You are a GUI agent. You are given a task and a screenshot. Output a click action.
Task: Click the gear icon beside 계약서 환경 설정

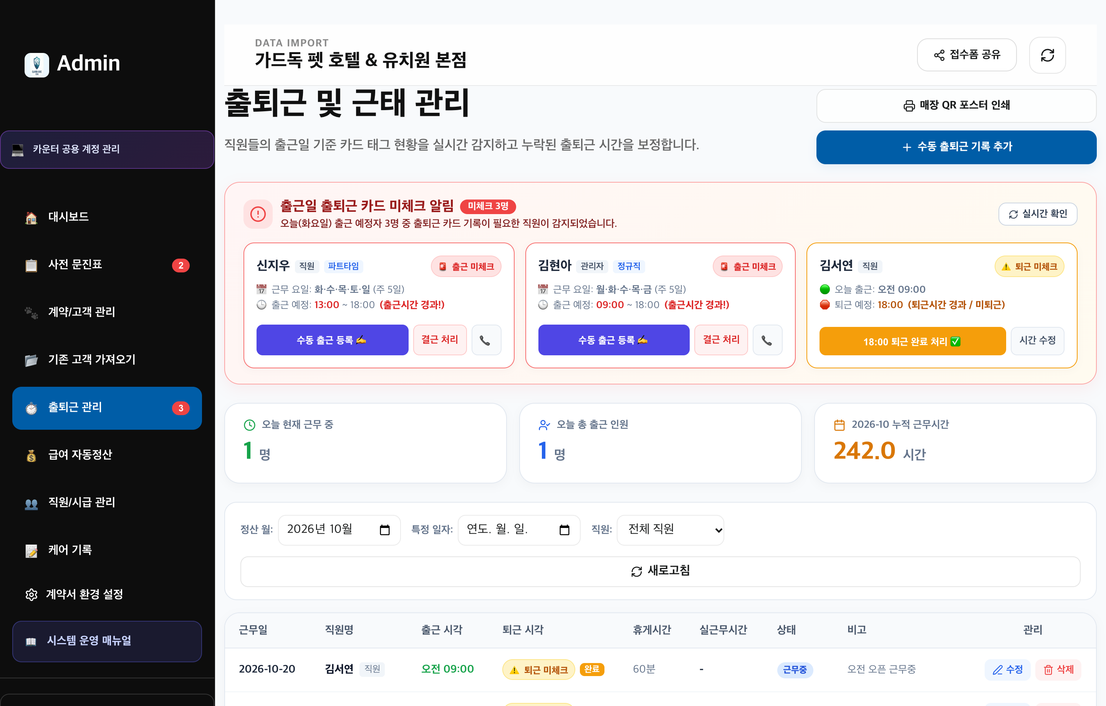pyautogui.click(x=31, y=595)
